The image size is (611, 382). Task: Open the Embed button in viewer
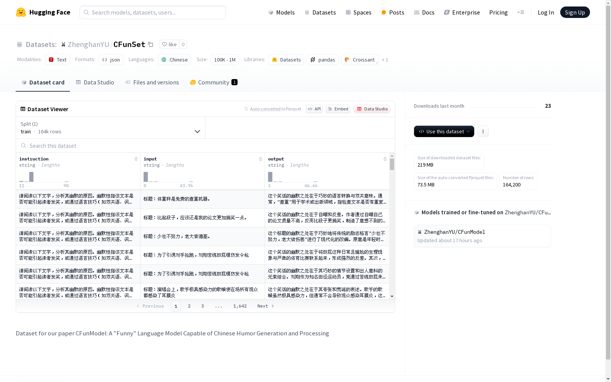click(x=338, y=109)
